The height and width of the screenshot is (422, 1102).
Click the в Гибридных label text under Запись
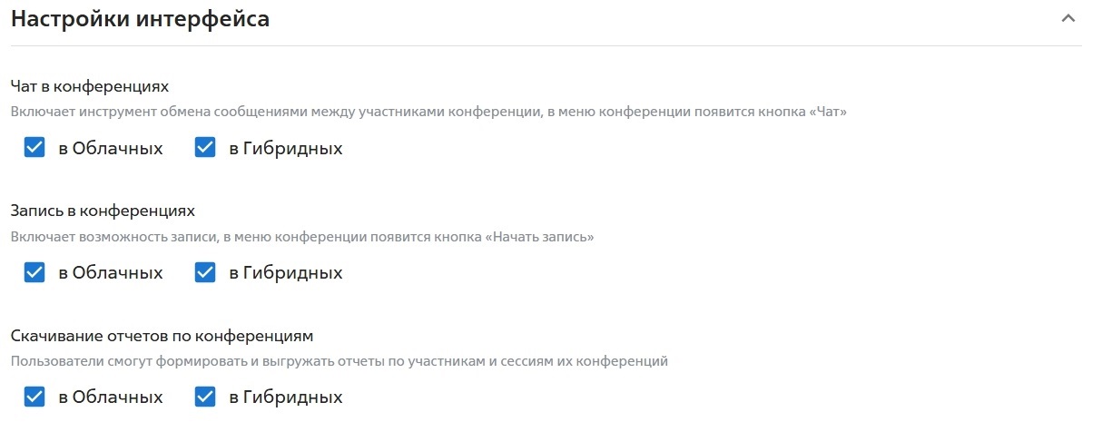coord(286,273)
